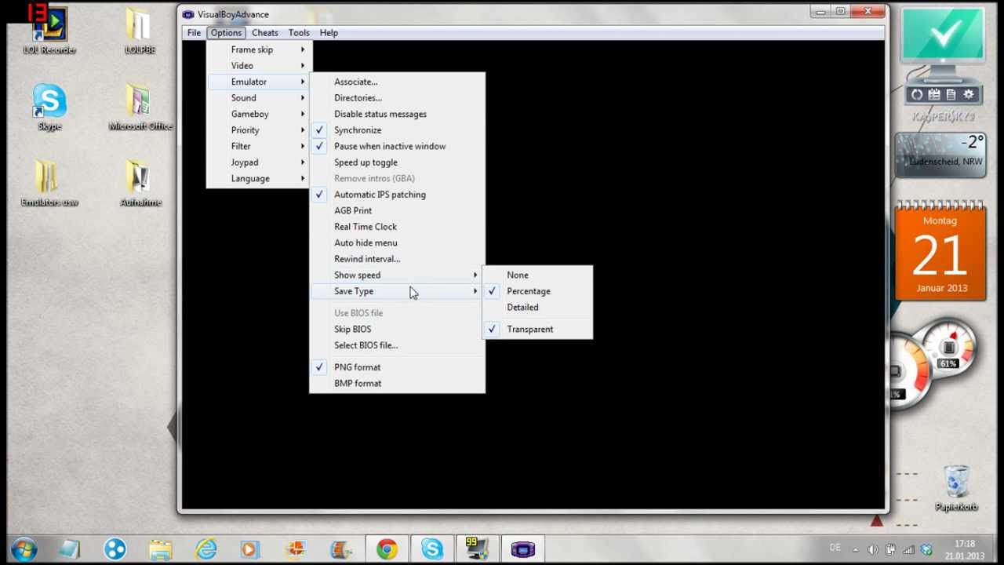Open the LOL Recorder desktop shortcut
1004x565 pixels.
click(x=49, y=31)
